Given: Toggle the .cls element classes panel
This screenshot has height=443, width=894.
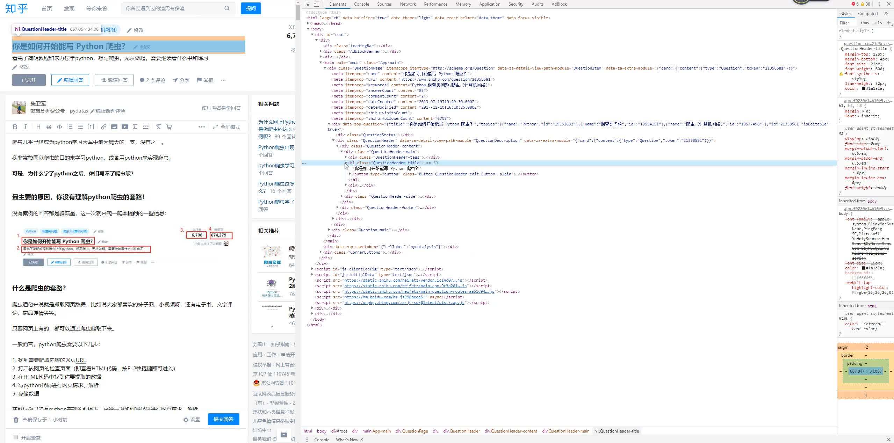Looking at the screenshot, I should point(878,23).
